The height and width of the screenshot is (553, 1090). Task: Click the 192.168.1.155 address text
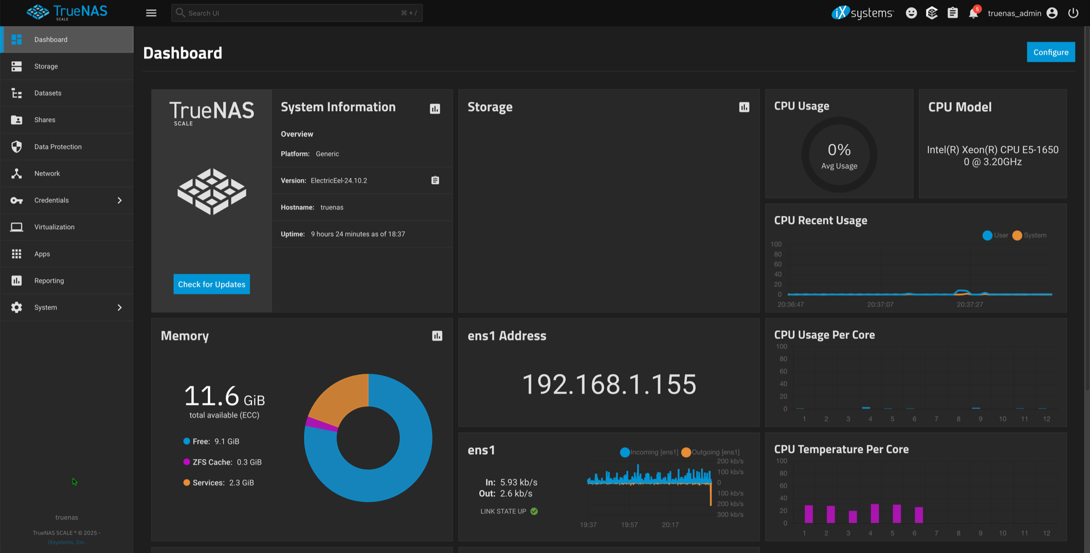click(x=609, y=385)
